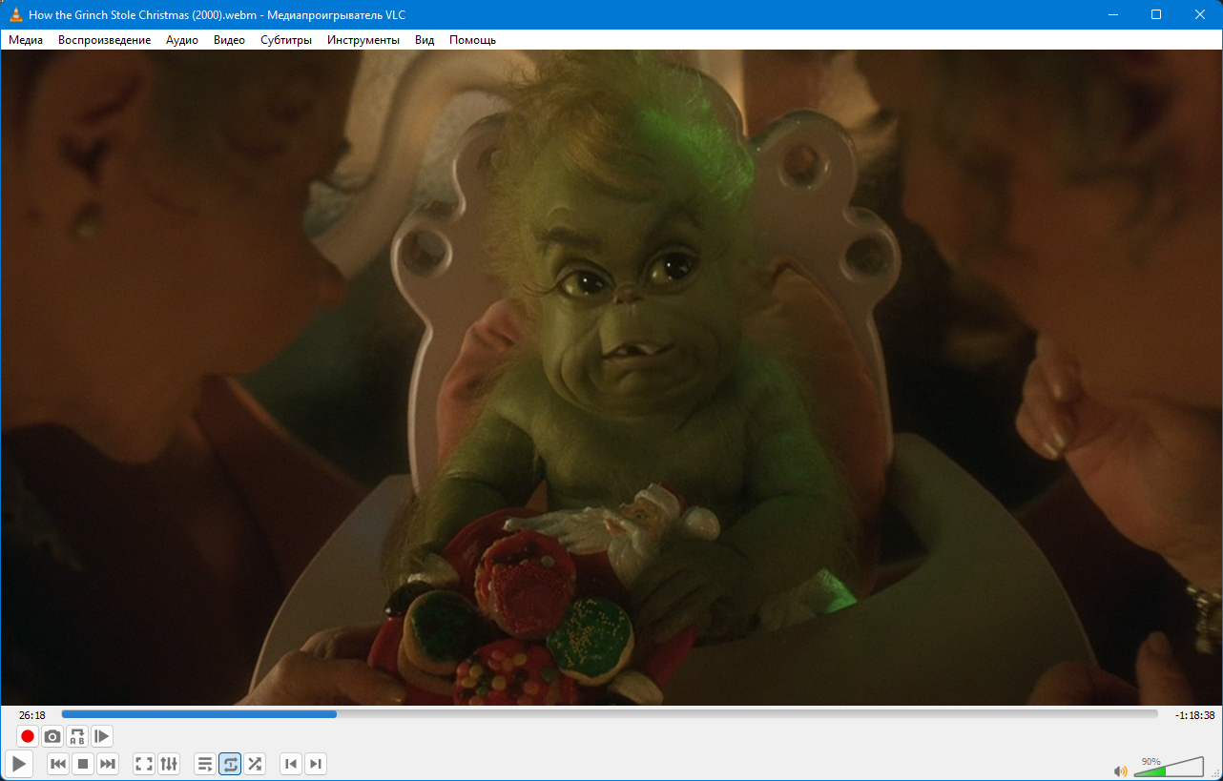Click the volume slider at 90%
Viewport: 1223px width, 781px height.
1169,766
